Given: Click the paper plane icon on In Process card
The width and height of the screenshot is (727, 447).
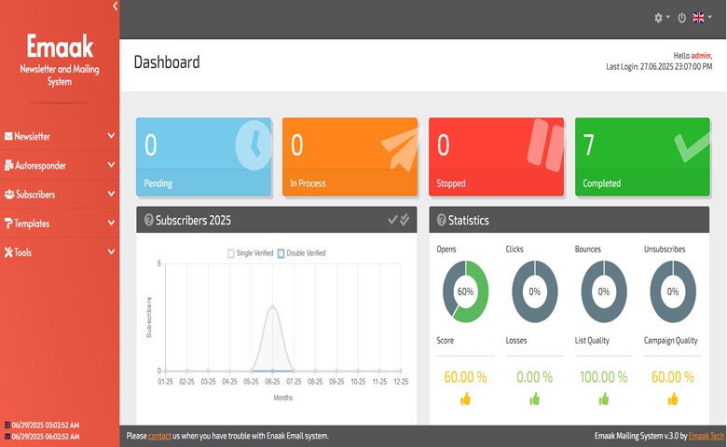Looking at the screenshot, I should [401, 148].
